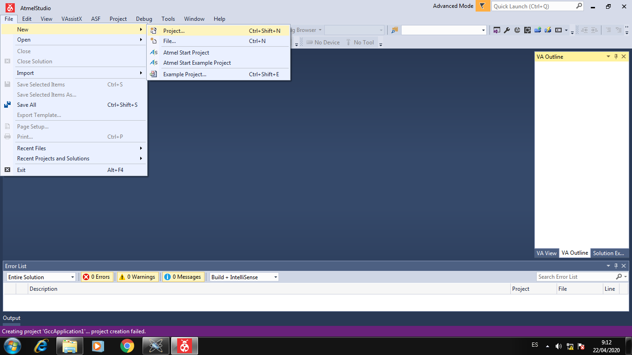Choose File... from the New submenu
632x355 pixels.
(219, 41)
